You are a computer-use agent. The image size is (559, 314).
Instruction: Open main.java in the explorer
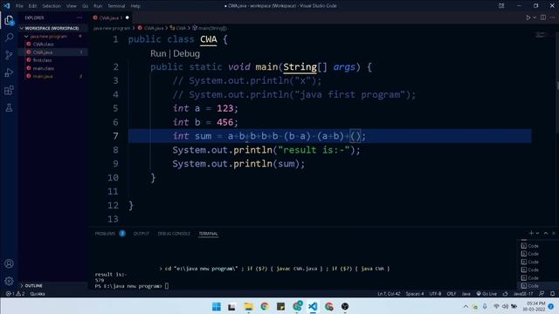pos(43,76)
